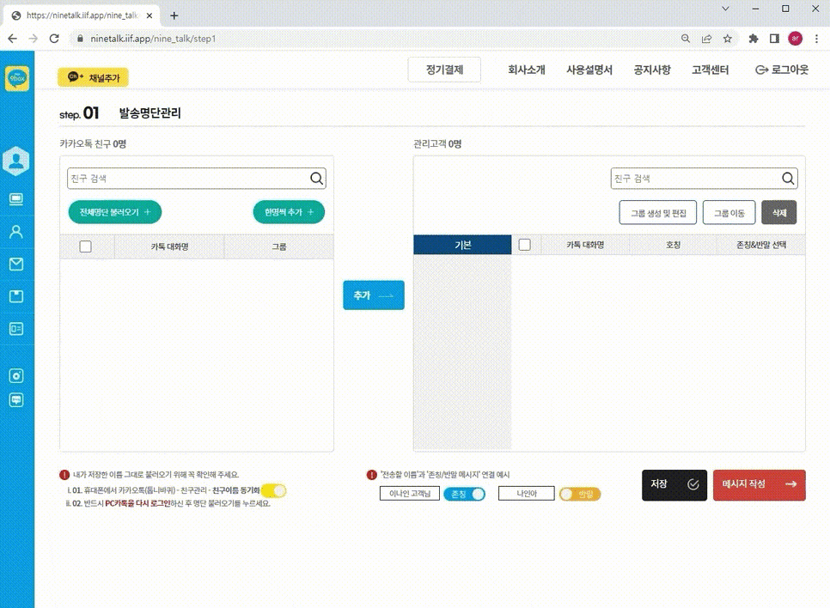Click search magnifier in managed customers panel

[788, 179]
